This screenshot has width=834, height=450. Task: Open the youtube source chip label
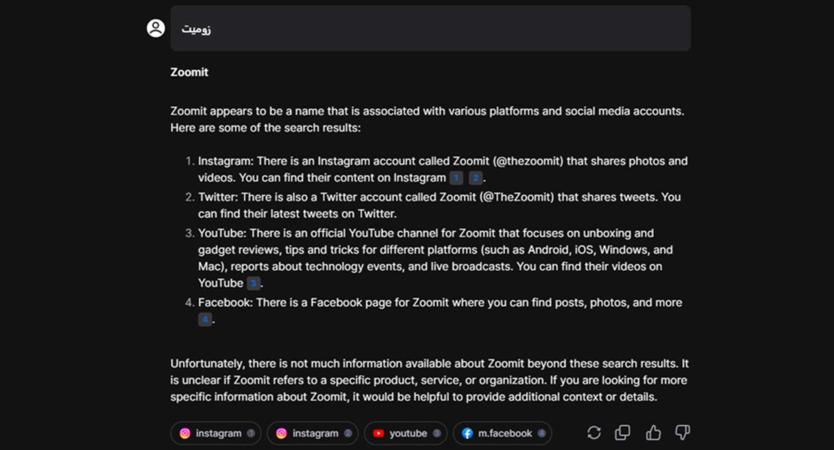pos(408,434)
